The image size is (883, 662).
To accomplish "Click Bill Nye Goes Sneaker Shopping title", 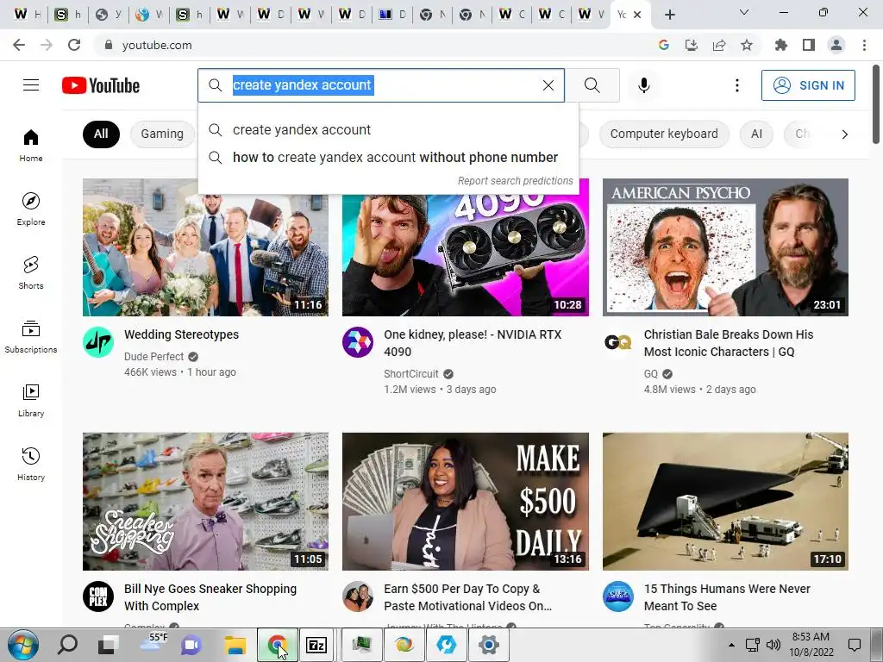I will pyautogui.click(x=210, y=597).
